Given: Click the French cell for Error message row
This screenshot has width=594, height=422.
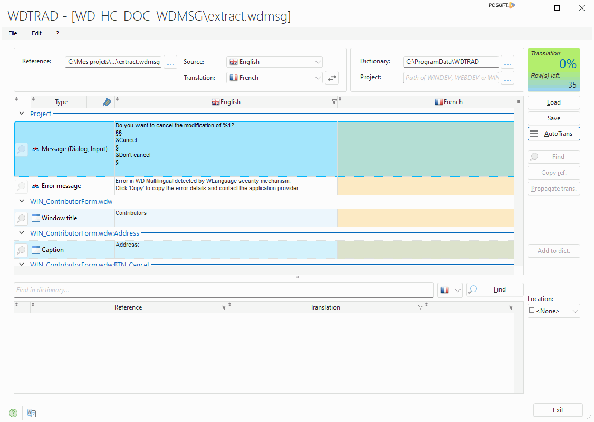Looking at the screenshot, I should [426, 186].
